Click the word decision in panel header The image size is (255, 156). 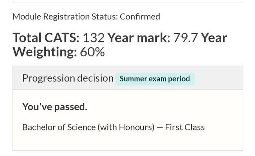pyautogui.click(x=95, y=78)
